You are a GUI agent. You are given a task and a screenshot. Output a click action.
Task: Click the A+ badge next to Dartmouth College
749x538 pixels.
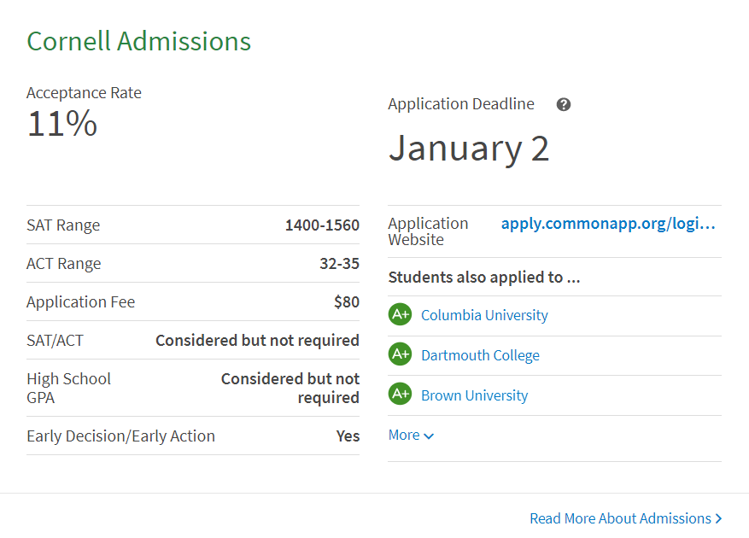coord(400,354)
